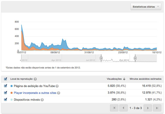Viewport: 165px width, 114px height.
Task: Click the '1 - 3 de 3' pagination text
Action: (x=136, y=108)
